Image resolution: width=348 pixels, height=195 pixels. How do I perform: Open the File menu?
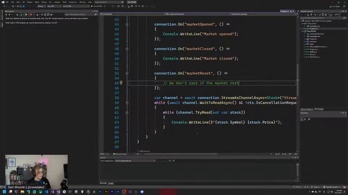[7, 2]
